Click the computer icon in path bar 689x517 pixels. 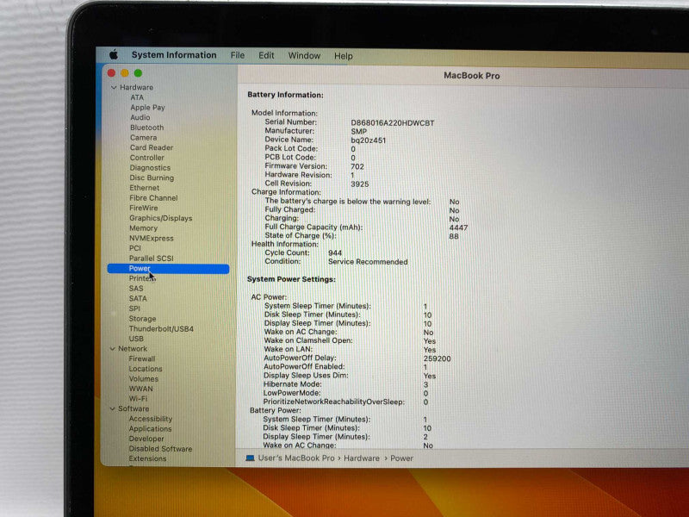click(250, 458)
